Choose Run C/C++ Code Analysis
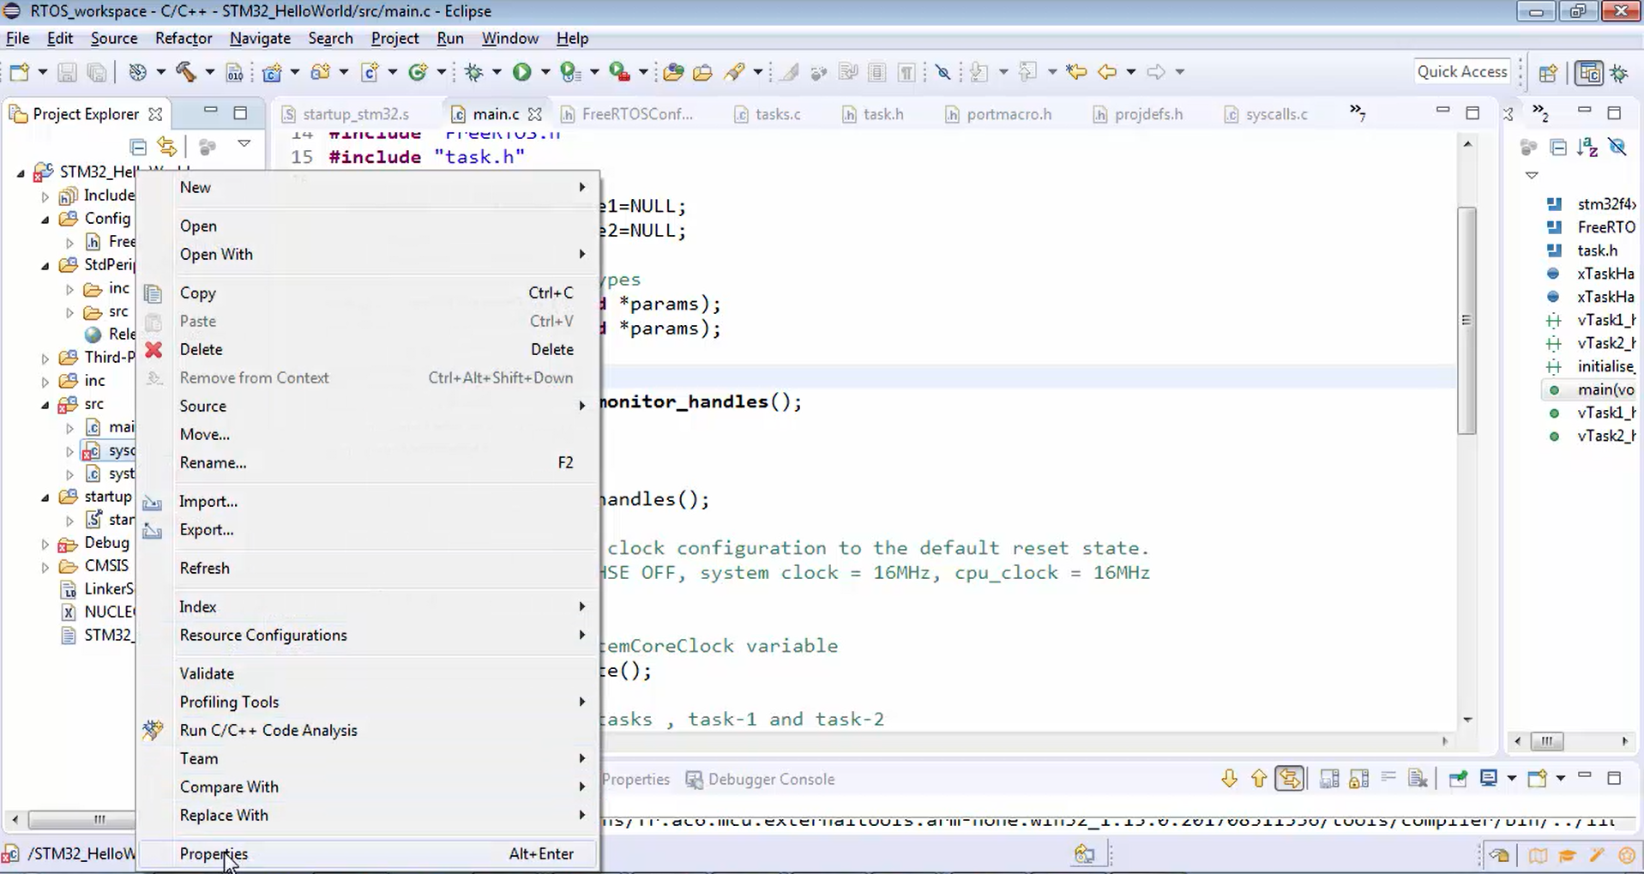Screen dimensions: 1644x874 point(368,730)
